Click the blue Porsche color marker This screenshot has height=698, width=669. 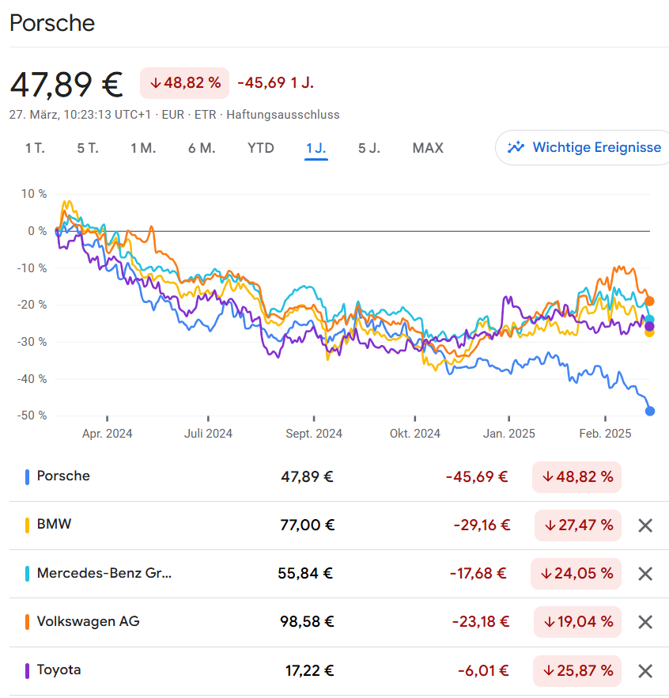(x=27, y=476)
